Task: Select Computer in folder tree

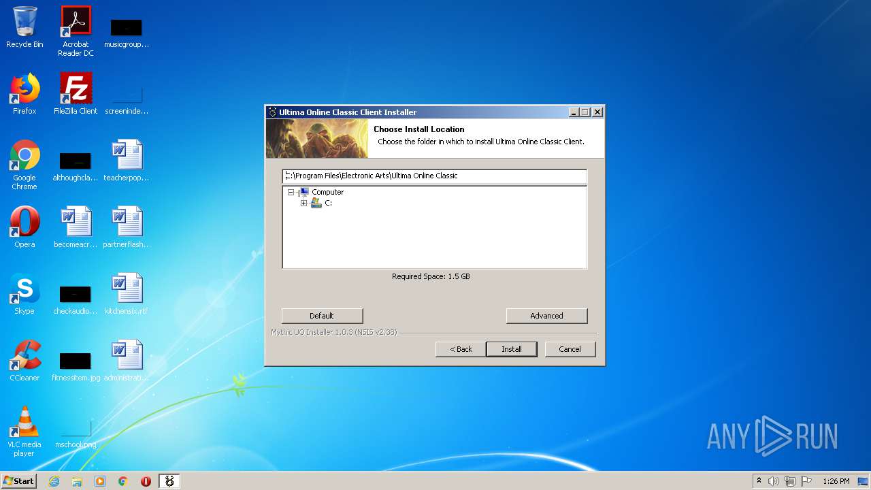Action: [328, 192]
